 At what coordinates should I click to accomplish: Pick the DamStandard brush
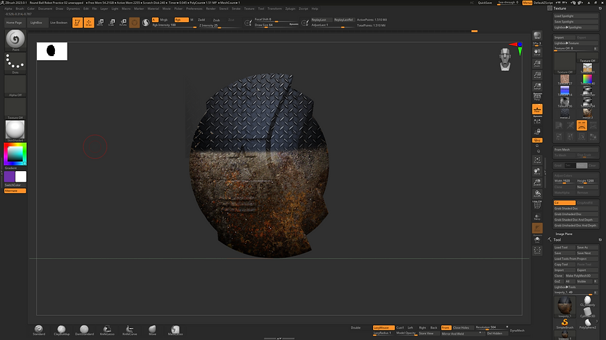[x=84, y=330]
